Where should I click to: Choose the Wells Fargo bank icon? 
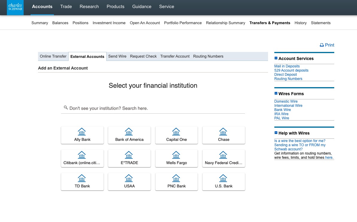tap(176, 155)
